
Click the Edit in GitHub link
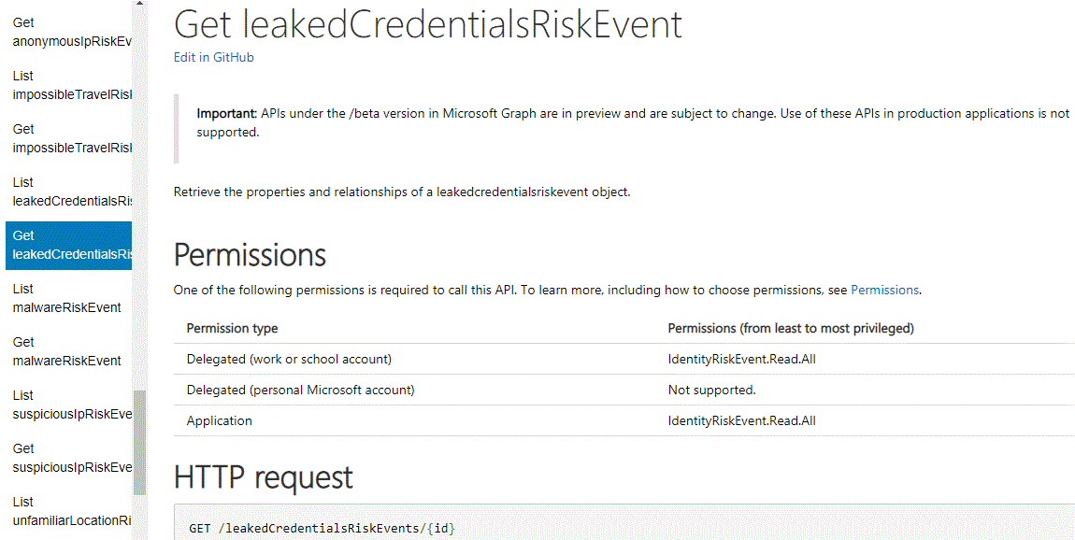coord(213,57)
